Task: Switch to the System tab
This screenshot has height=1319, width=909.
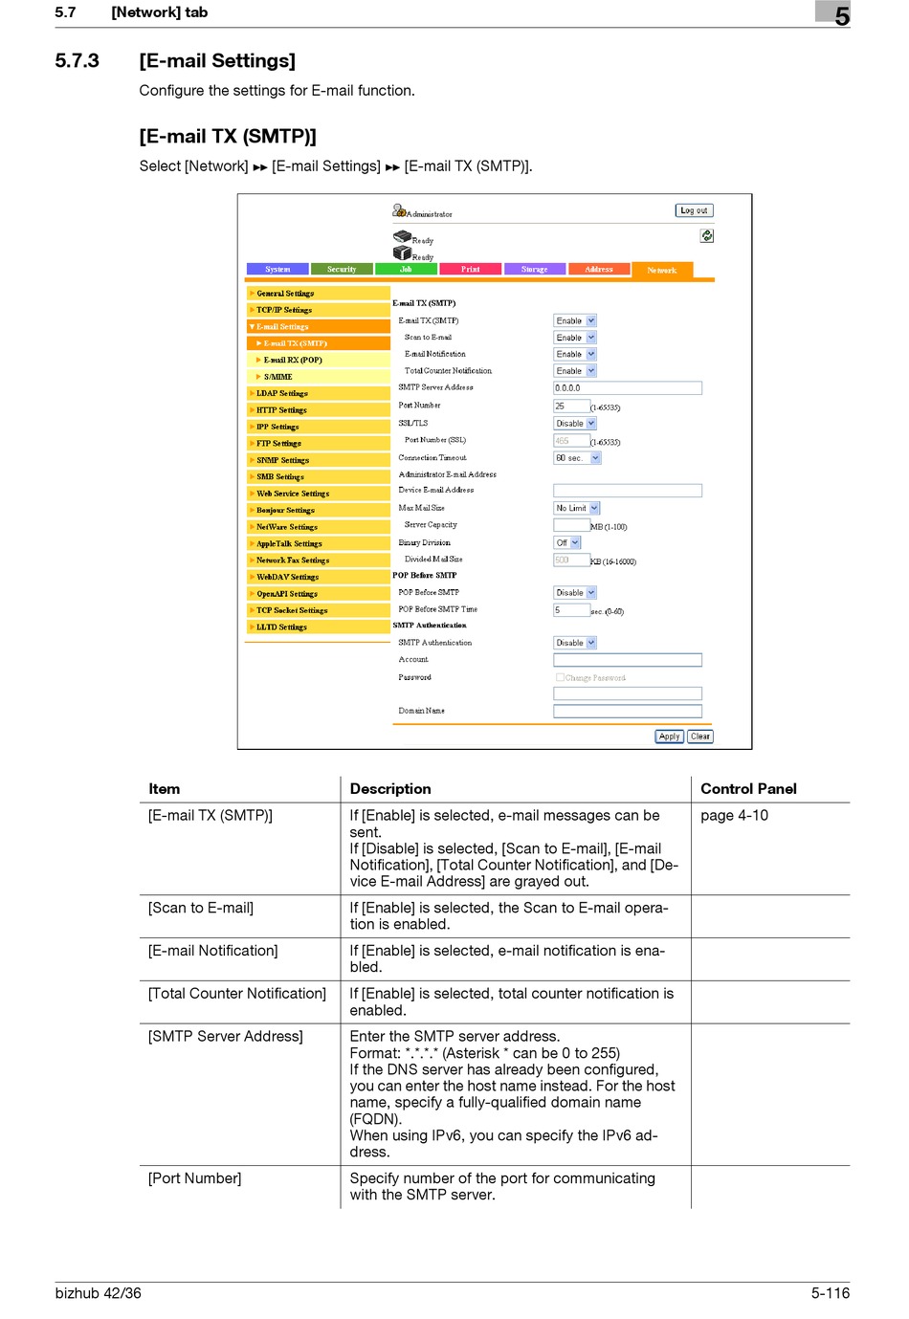Action: tap(277, 270)
